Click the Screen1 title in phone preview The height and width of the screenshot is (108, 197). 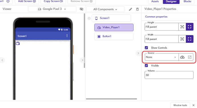(x=22, y=36)
